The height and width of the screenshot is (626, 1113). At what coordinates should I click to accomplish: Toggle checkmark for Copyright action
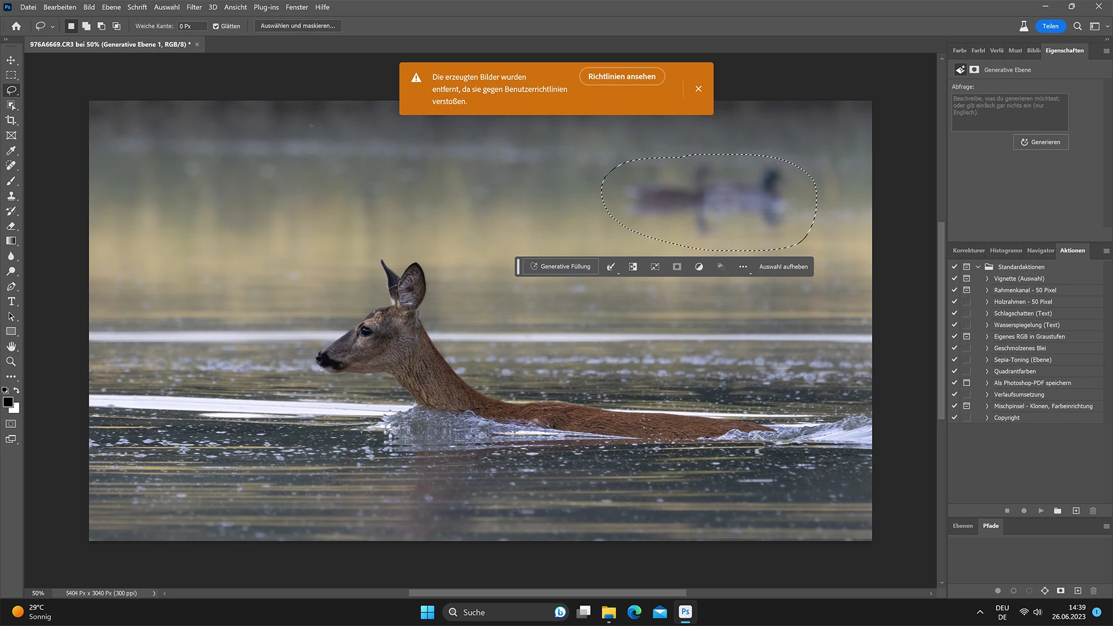954,417
